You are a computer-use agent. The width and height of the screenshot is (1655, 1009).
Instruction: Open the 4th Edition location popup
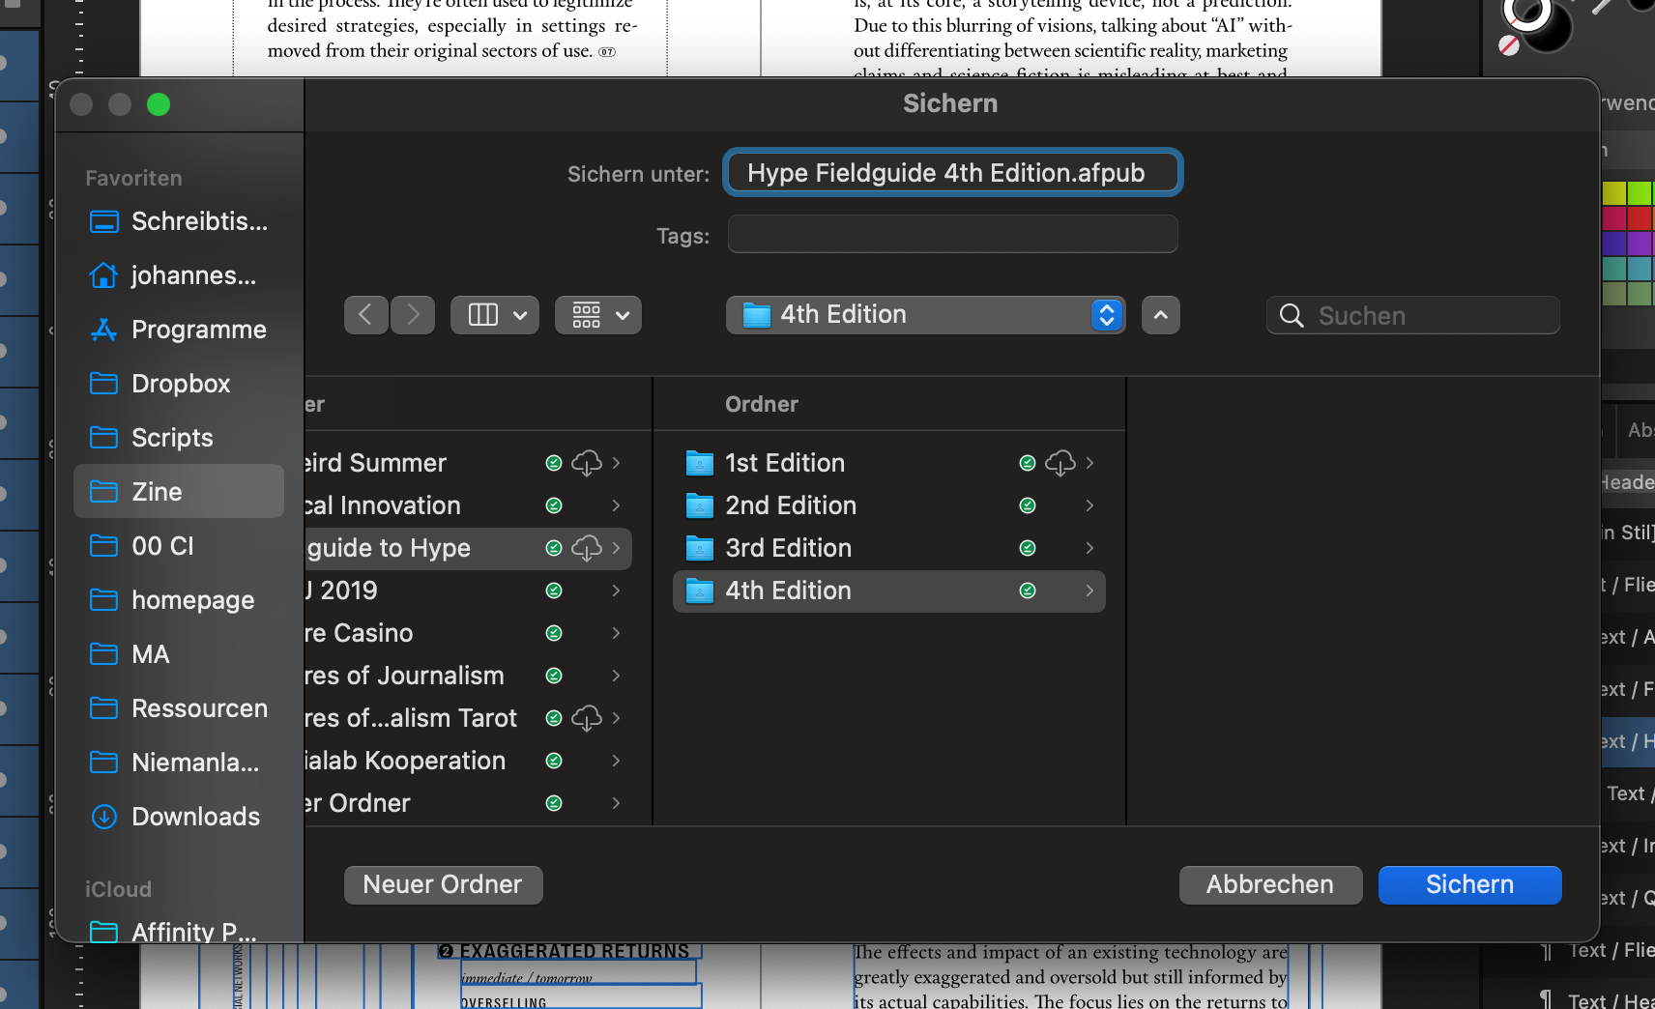tap(925, 315)
